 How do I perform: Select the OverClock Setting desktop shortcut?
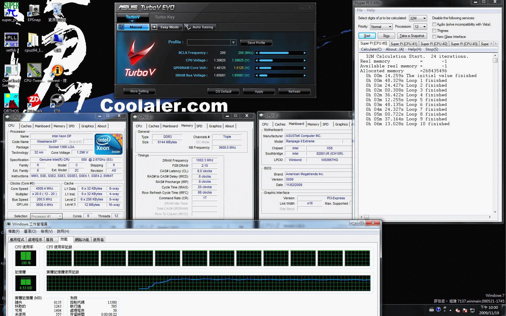[x=11, y=75]
